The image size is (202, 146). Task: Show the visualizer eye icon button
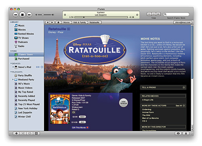pos(178,133)
